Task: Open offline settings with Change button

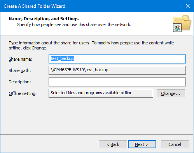Action: point(171,93)
